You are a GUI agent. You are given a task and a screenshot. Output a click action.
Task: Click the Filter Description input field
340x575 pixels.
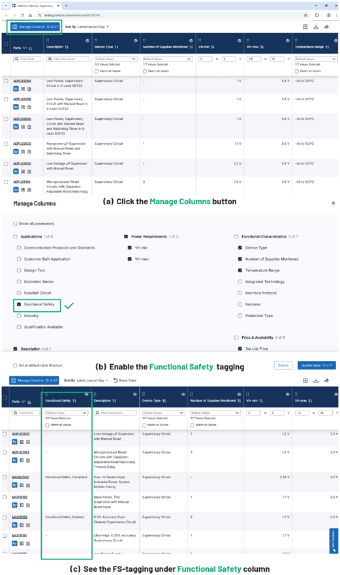pos(68,59)
